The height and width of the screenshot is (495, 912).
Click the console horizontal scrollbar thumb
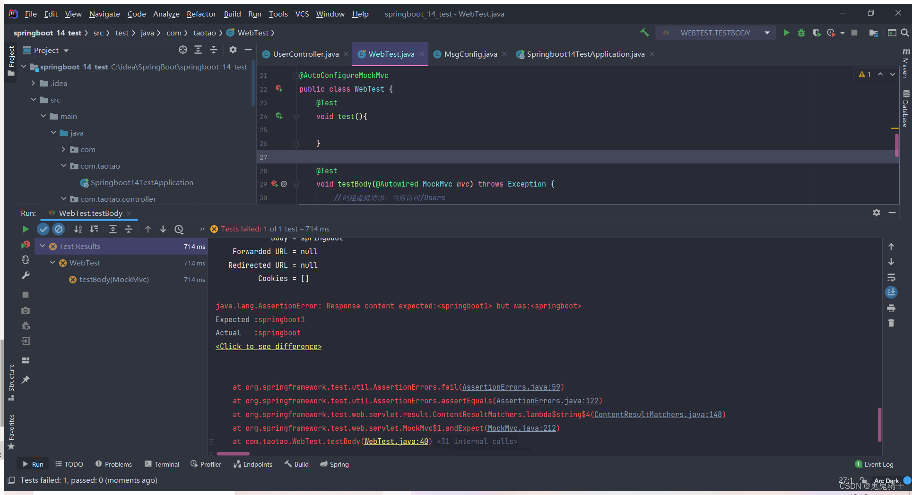click(x=233, y=453)
